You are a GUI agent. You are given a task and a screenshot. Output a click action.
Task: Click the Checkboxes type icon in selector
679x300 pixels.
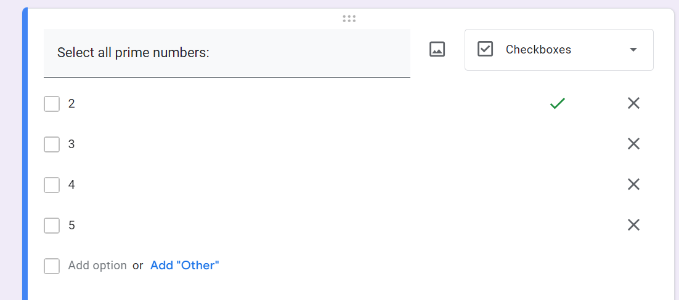click(x=486, y=50)
